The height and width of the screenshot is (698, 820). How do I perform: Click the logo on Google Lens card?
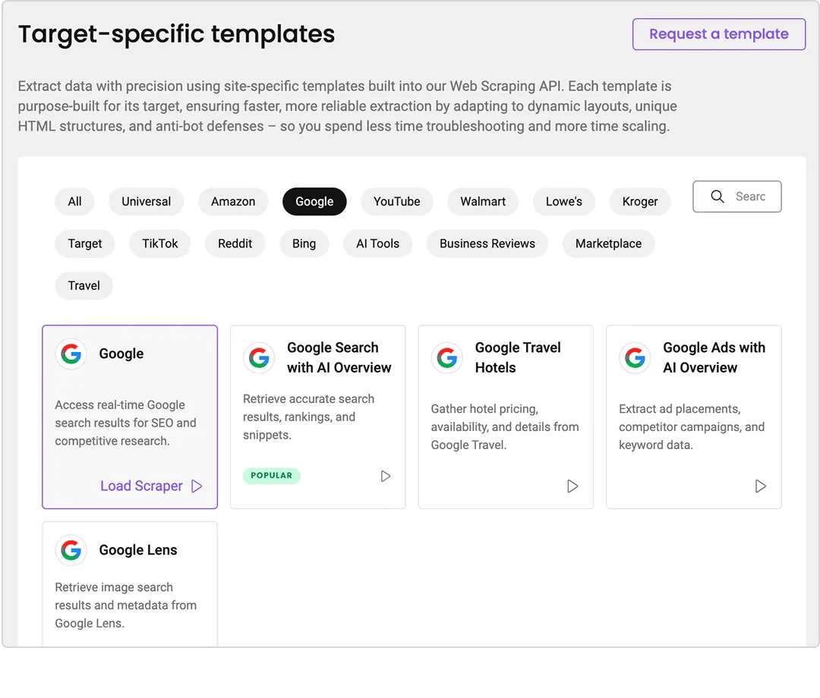tap(71, 549)
